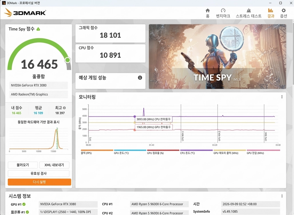Click the 불러오기 load button

(23, 165)
